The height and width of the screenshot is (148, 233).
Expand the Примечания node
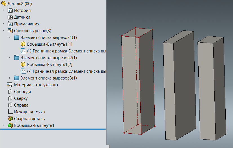coord(3,24)
